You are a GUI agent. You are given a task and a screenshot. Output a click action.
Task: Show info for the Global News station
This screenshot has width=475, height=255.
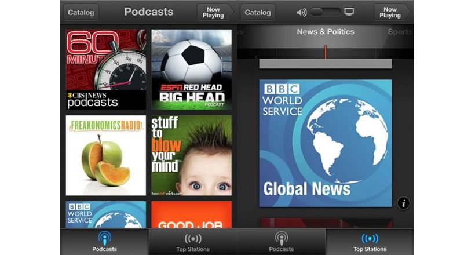404,203
